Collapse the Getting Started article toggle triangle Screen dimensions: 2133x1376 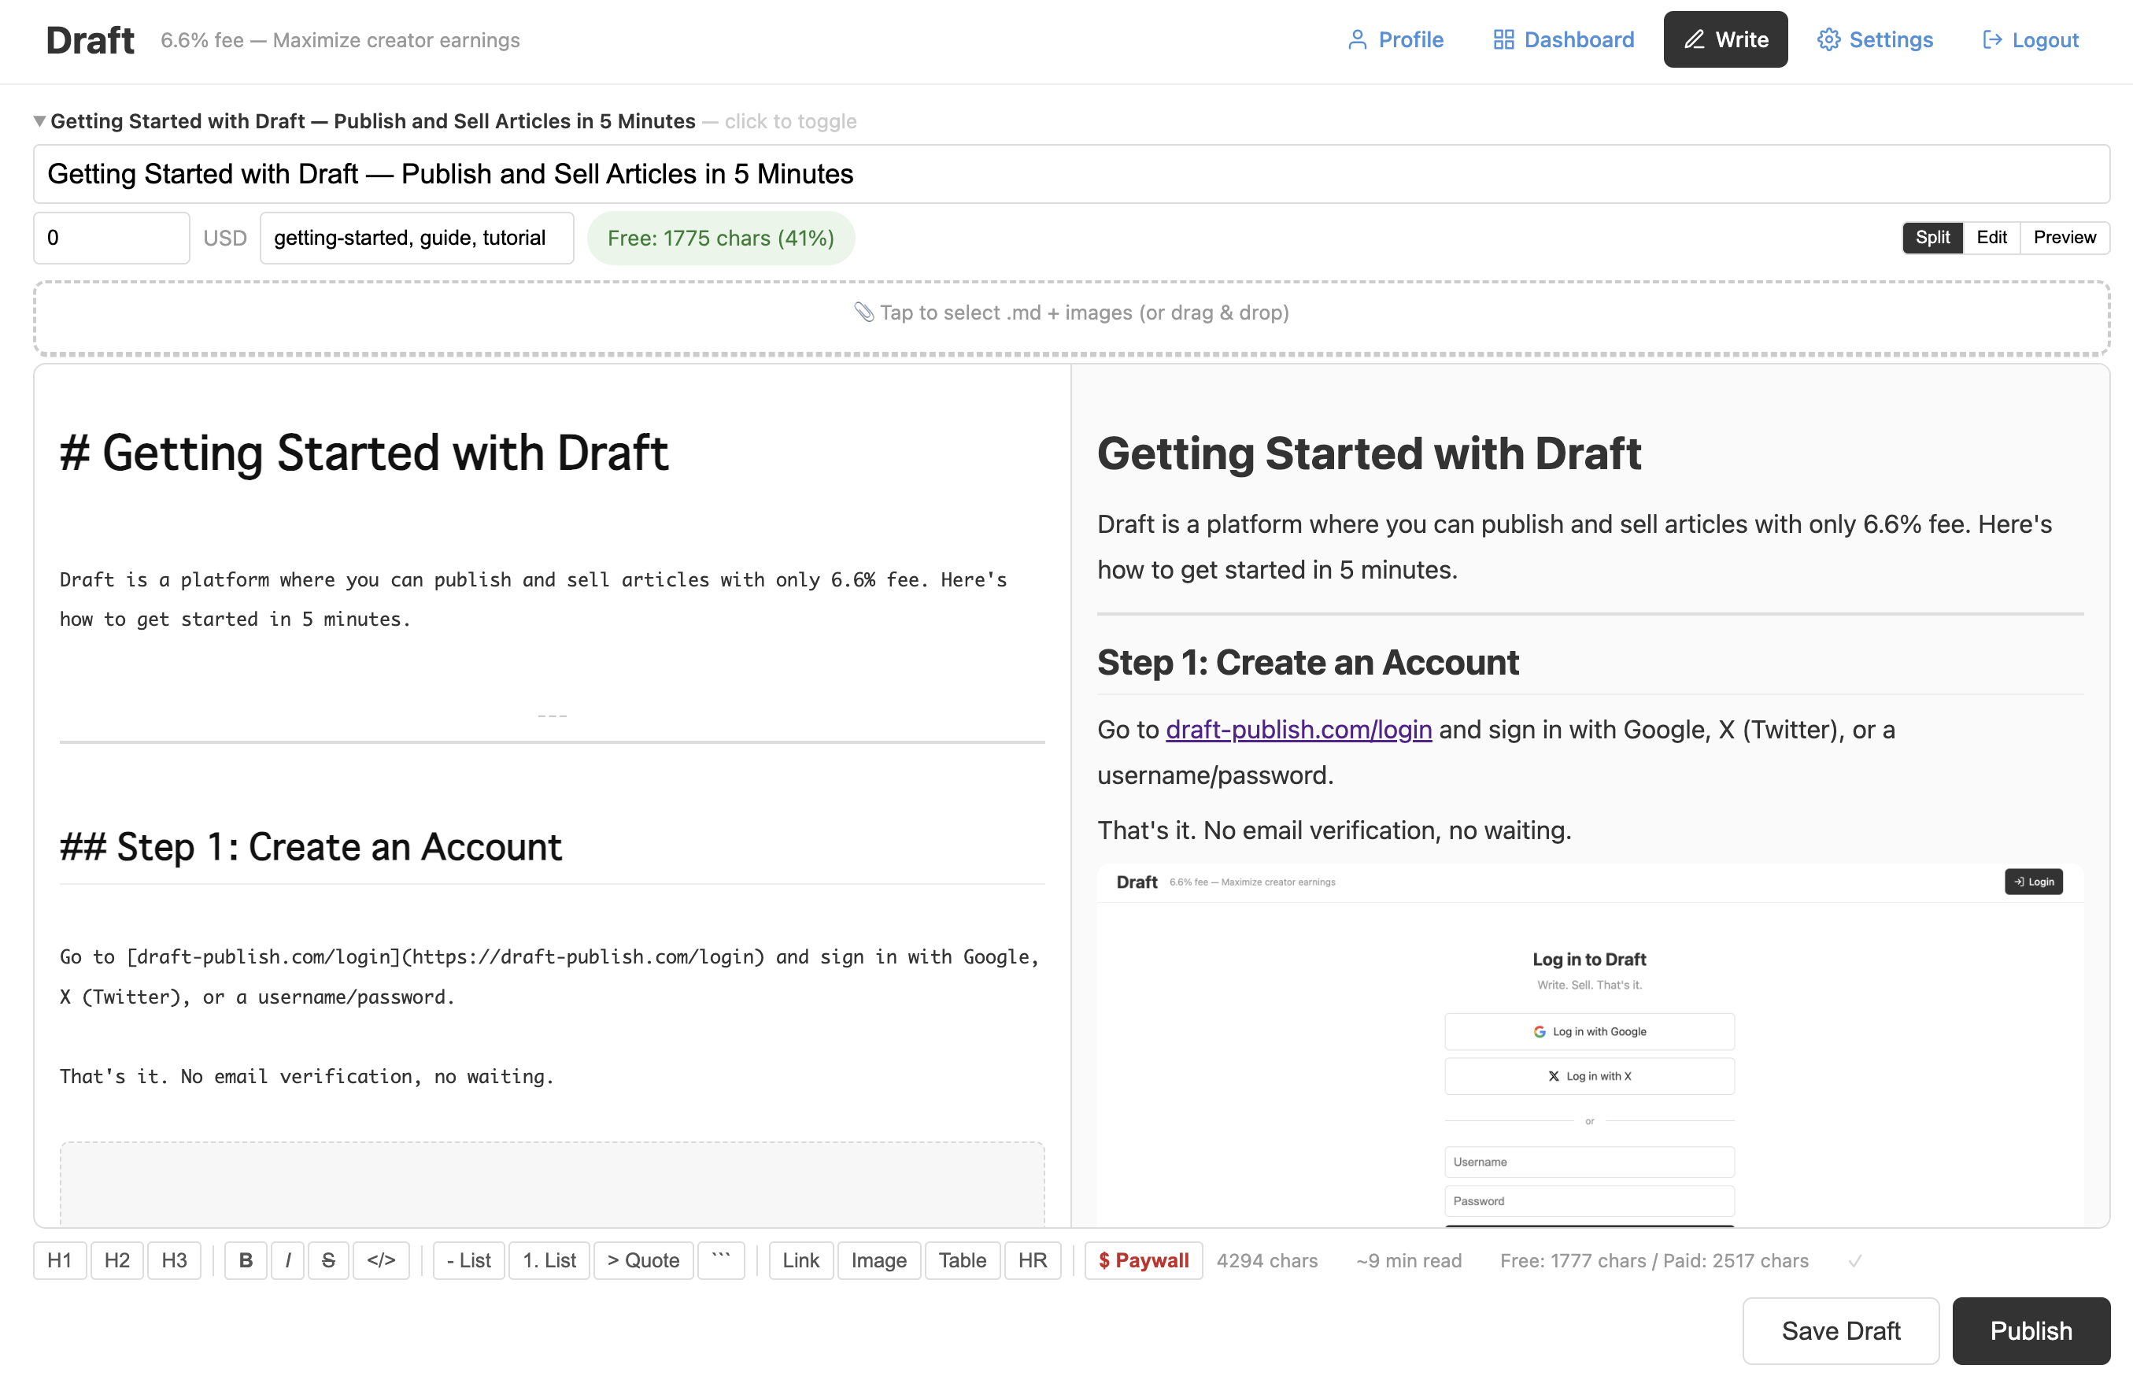point(39,120)
